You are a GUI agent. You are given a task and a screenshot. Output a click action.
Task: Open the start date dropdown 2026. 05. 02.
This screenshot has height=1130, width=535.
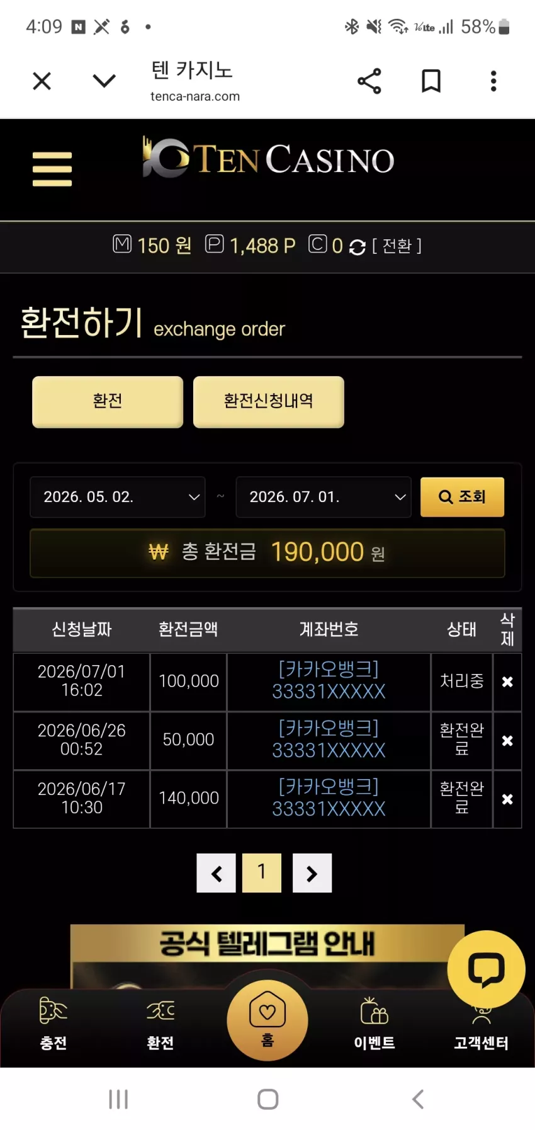pos(118,497)
